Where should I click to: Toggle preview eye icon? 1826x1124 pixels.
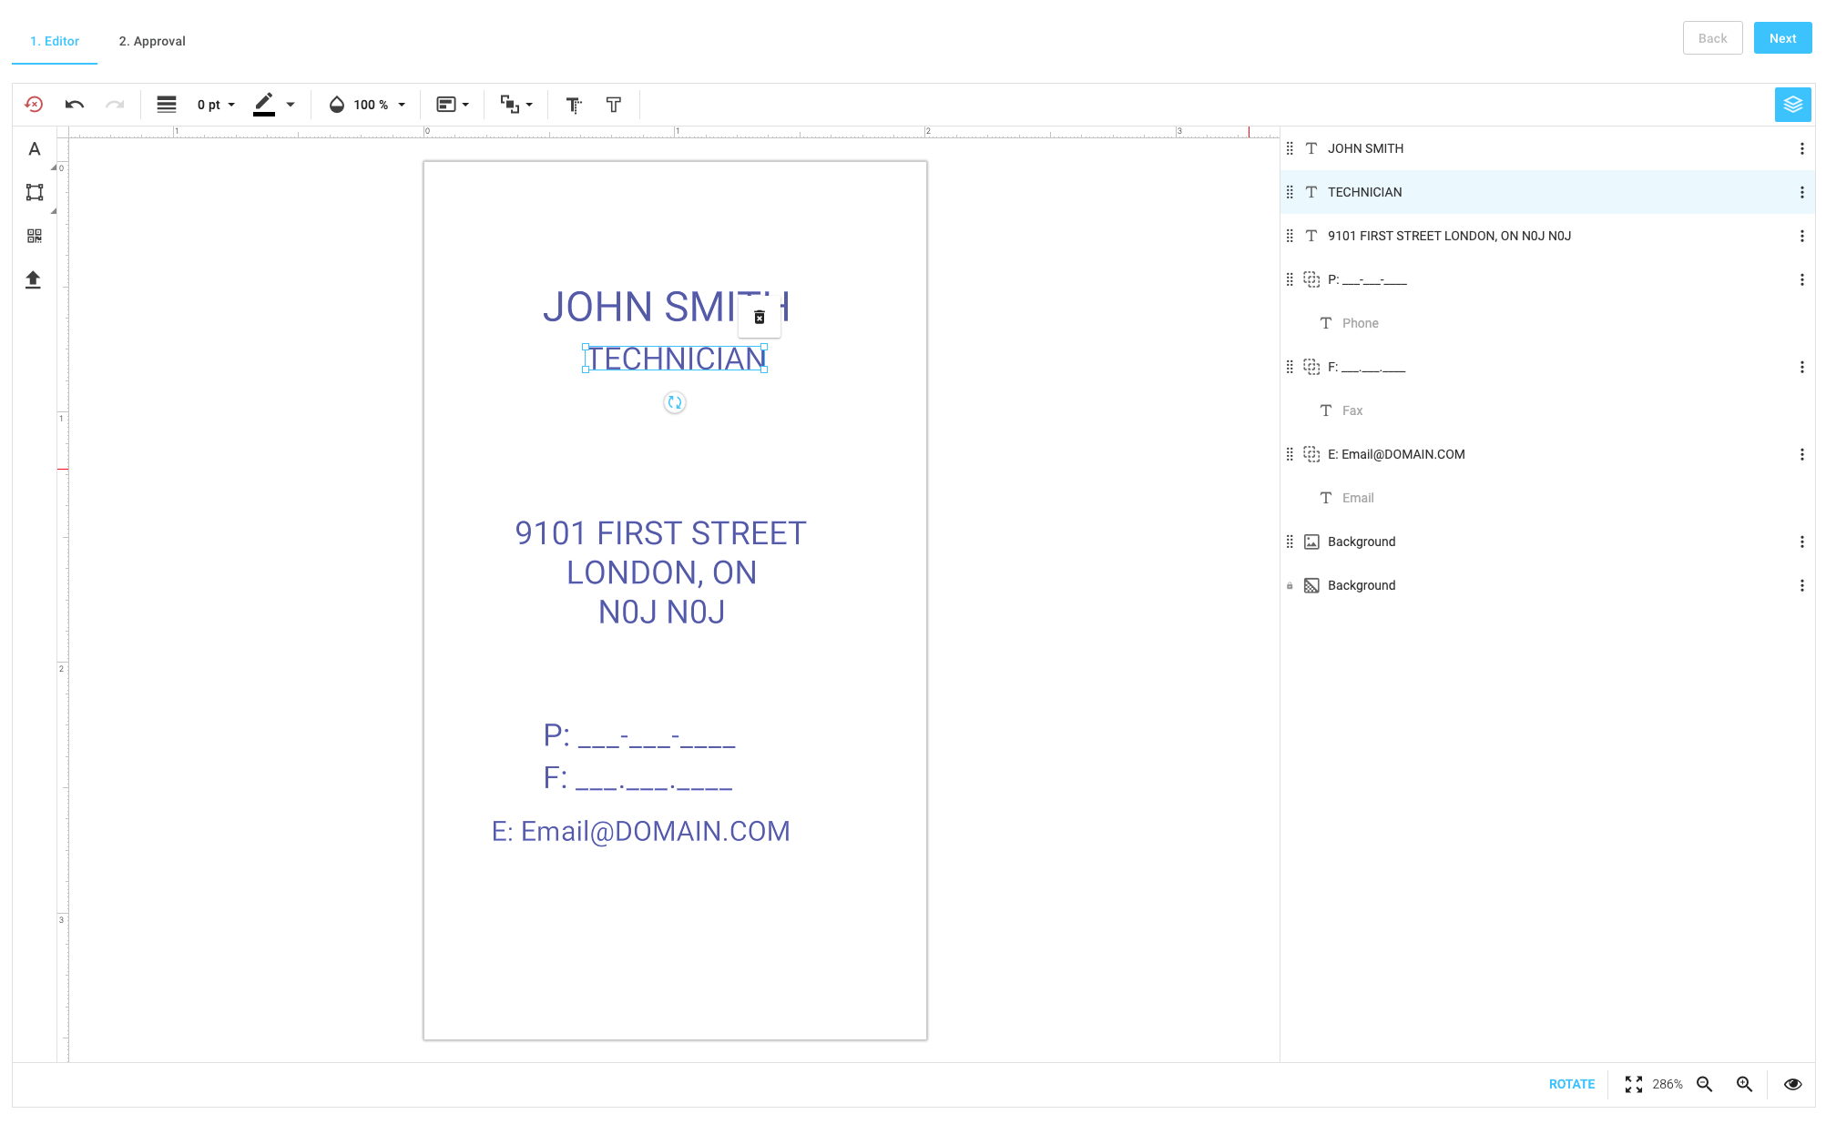1792,1084
